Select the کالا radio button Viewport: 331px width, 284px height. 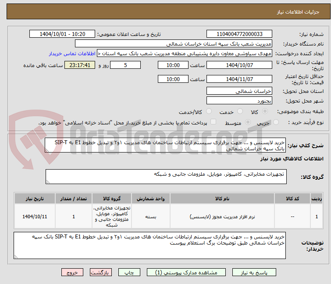(x=265, y=111)
